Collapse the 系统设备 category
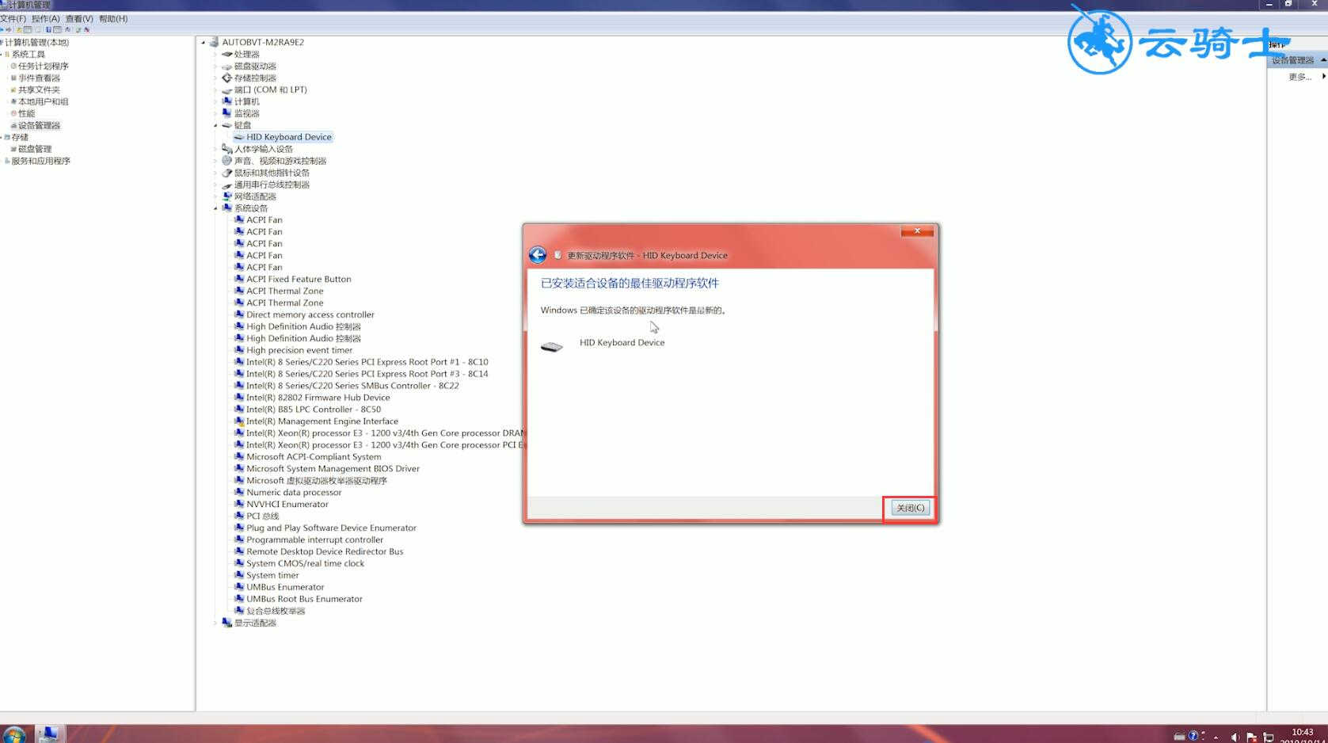Viewport: 1328px width, 743px height. pyautogui.click(x=215, y=208)
